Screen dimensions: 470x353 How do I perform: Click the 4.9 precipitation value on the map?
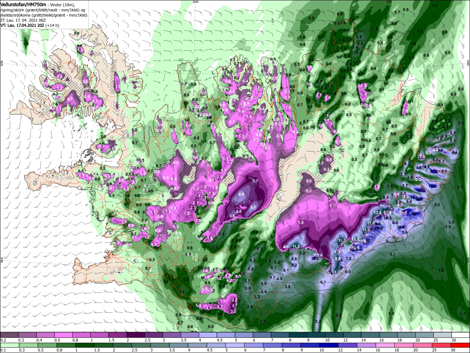pos(279,279)
